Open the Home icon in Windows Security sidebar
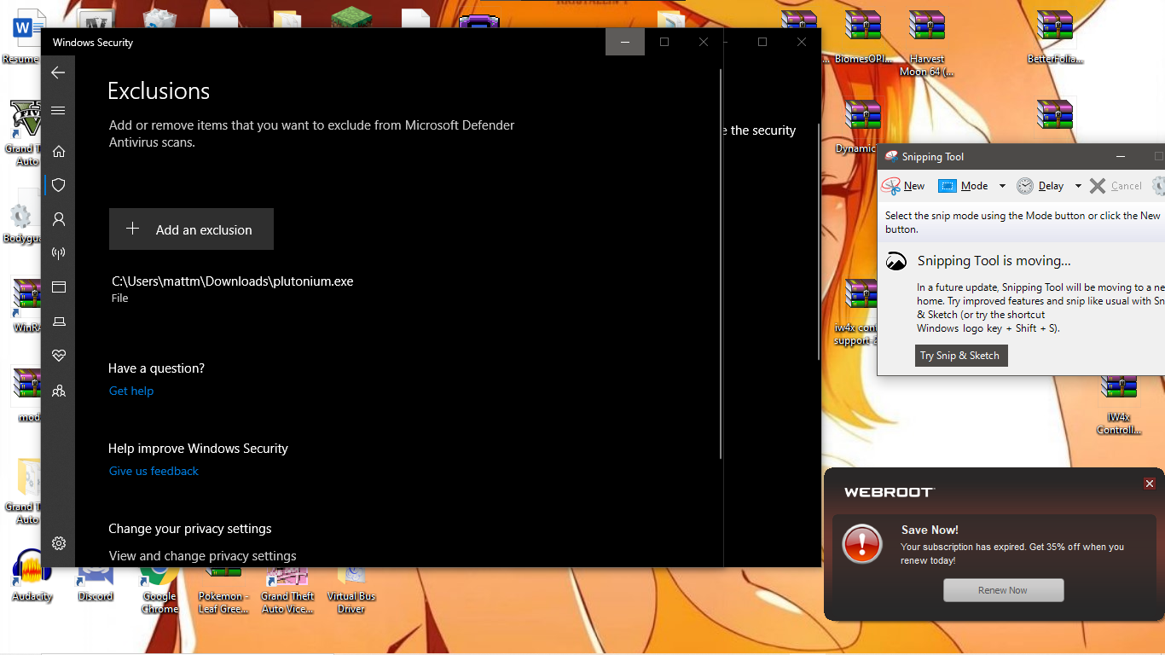The image size is (1165, 655). click(x=59, y=151)
